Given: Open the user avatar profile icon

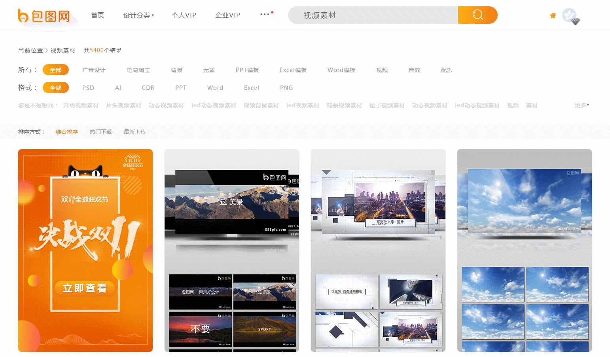Looking at the screenshot, I should pyautogui.click(x=570, y=15).
